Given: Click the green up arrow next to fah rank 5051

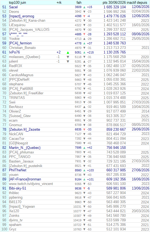Looking at the screenshot, I should coord(84,52).
